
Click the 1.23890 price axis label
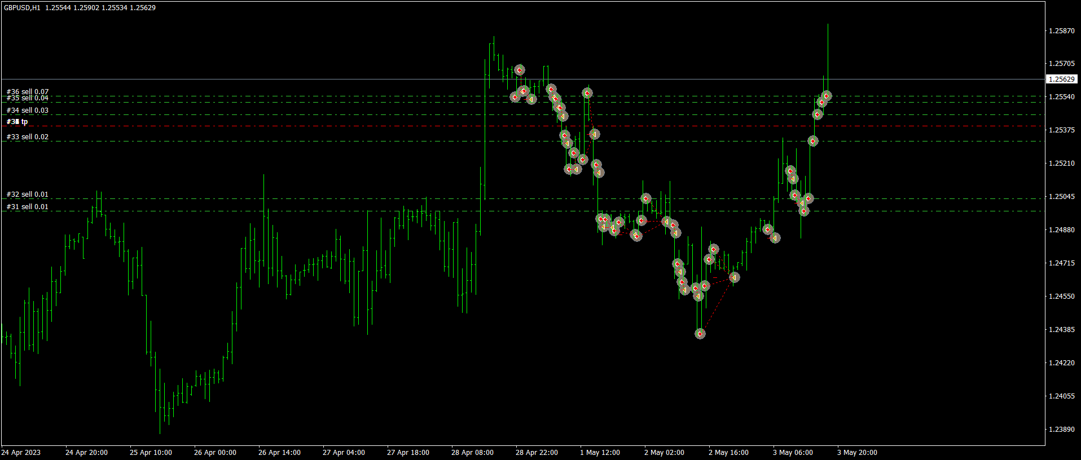click(1062, 430)
